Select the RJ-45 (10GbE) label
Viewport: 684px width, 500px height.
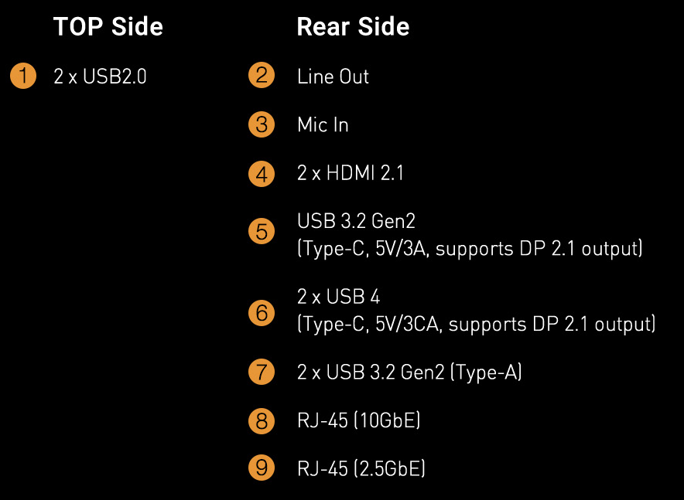click(358, 421)
